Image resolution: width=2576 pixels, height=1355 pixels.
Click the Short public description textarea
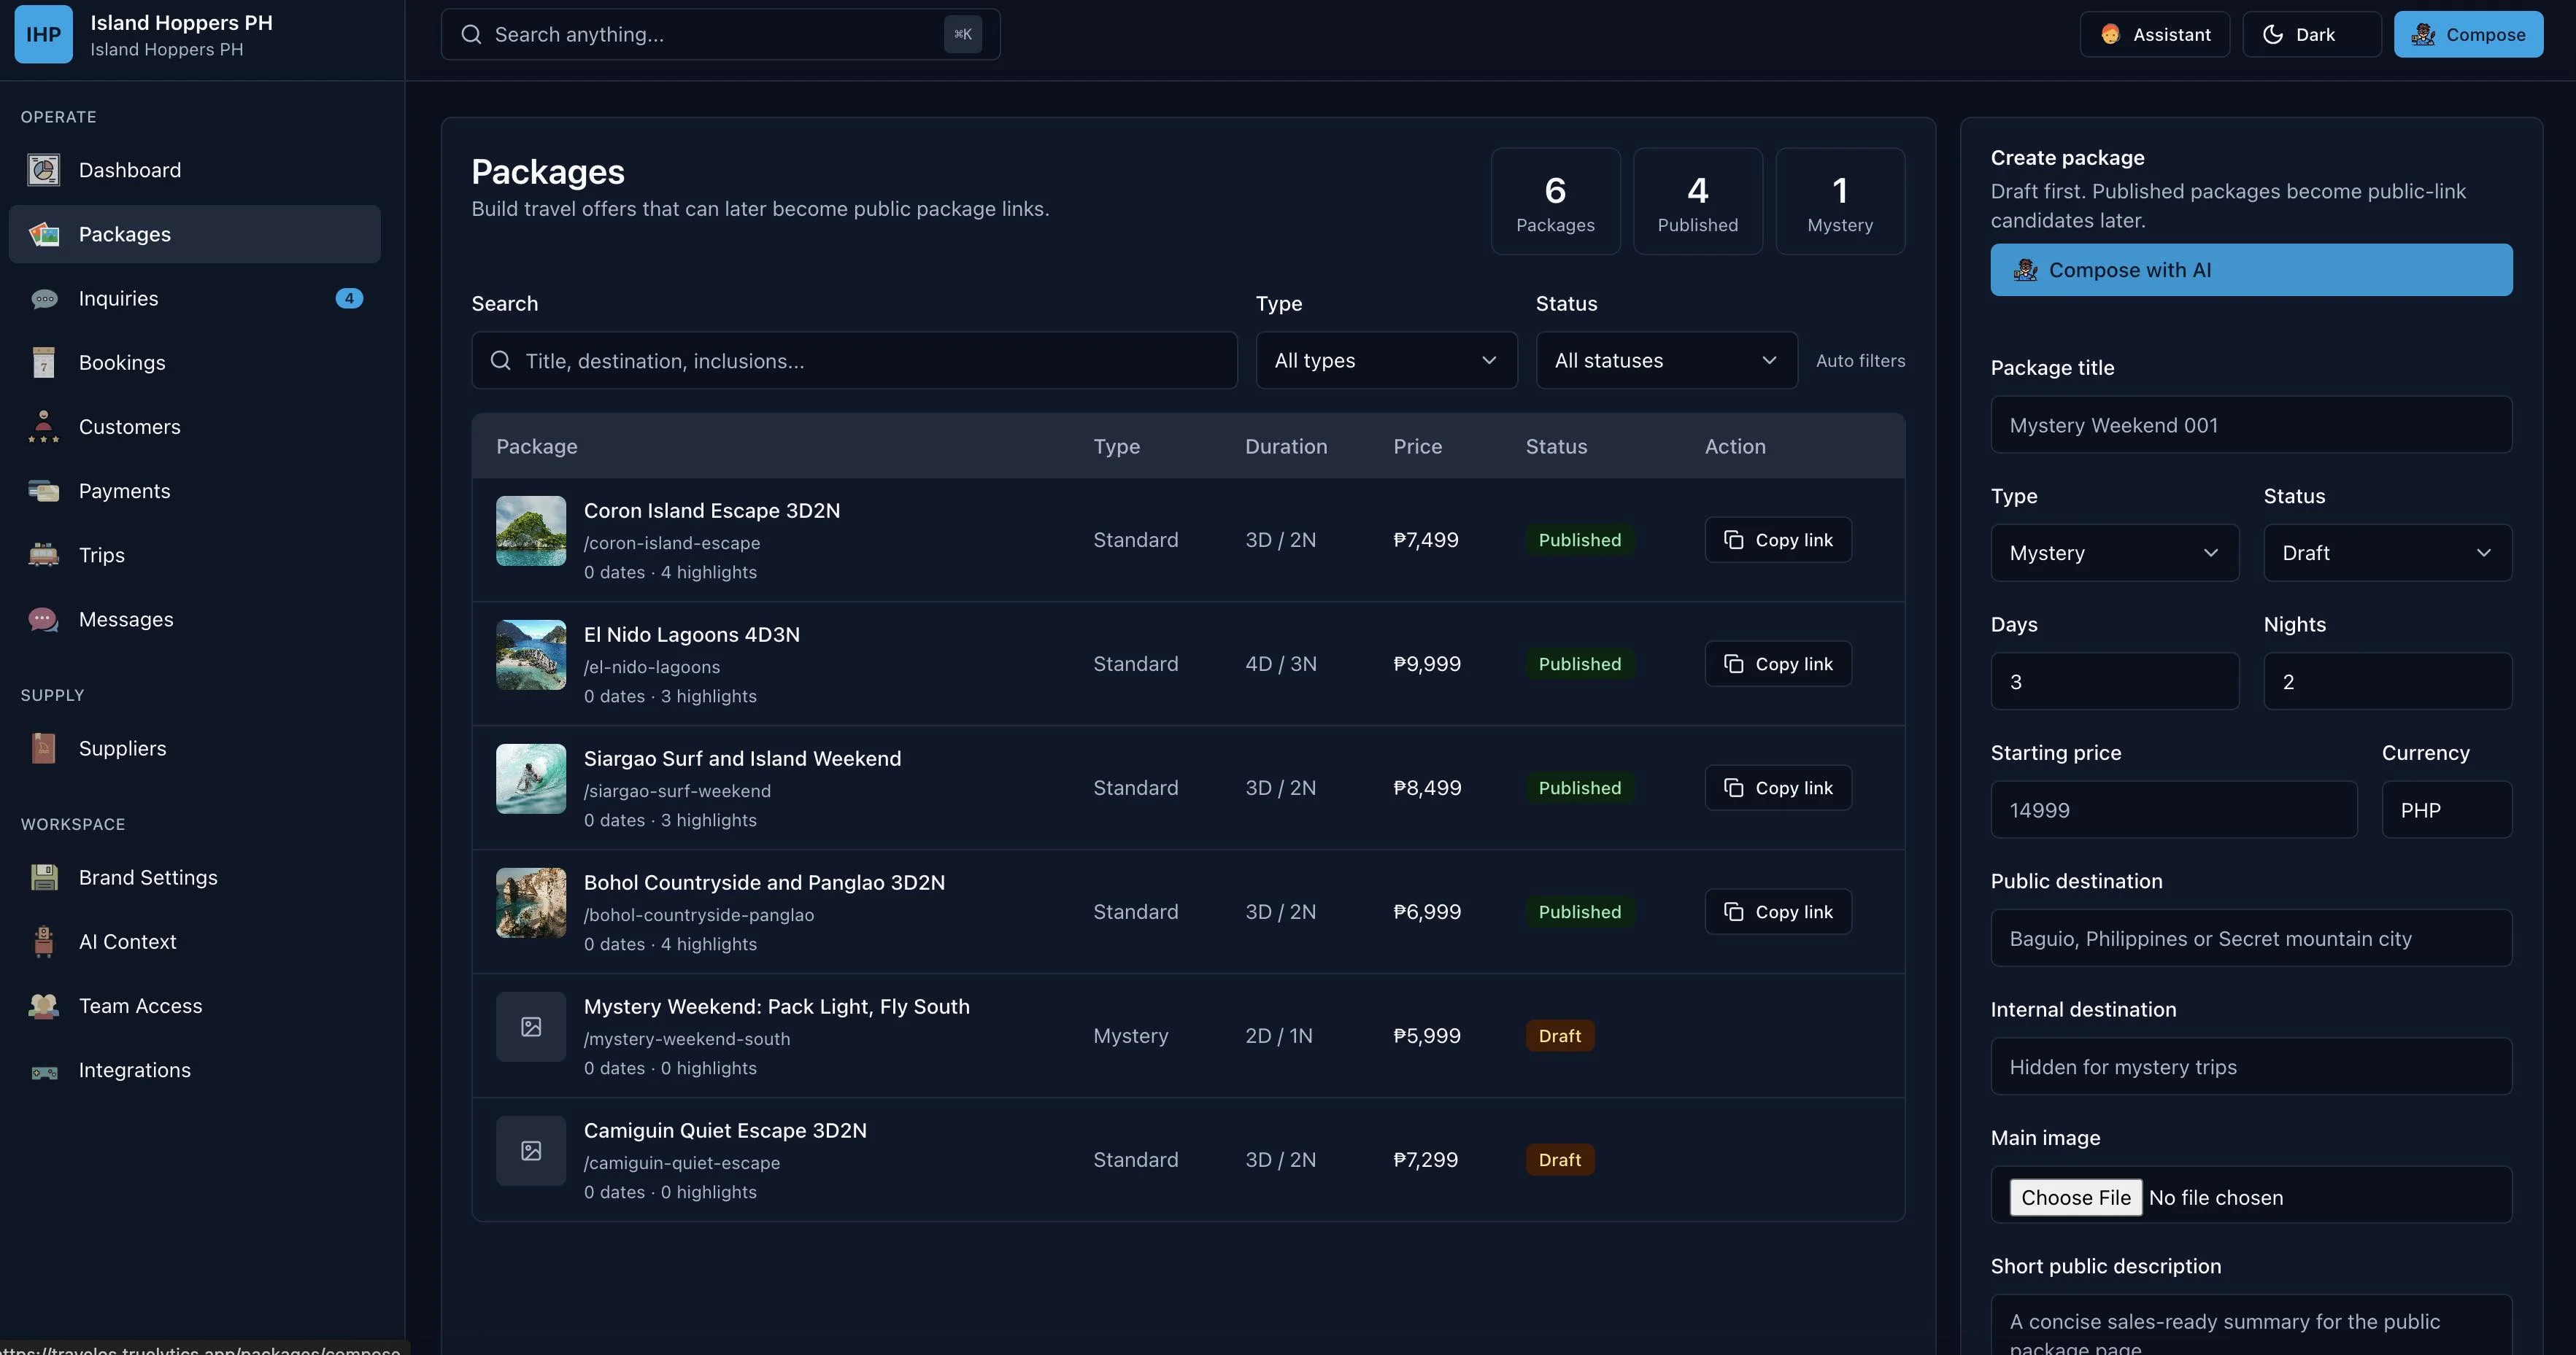2251,1325
